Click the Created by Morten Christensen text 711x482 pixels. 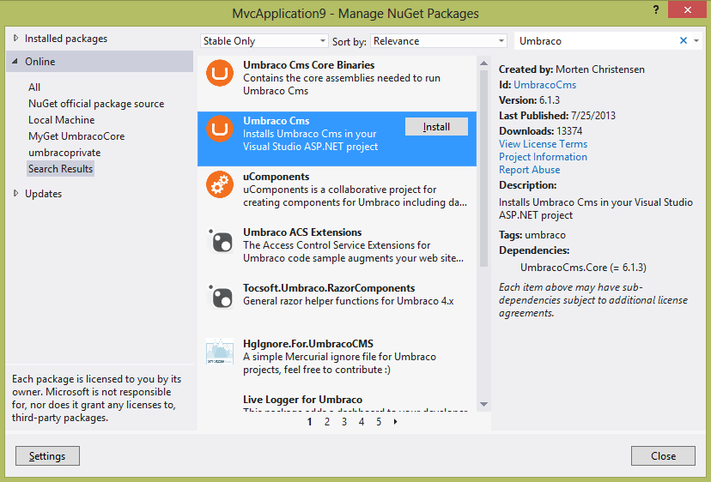point(571,69)
